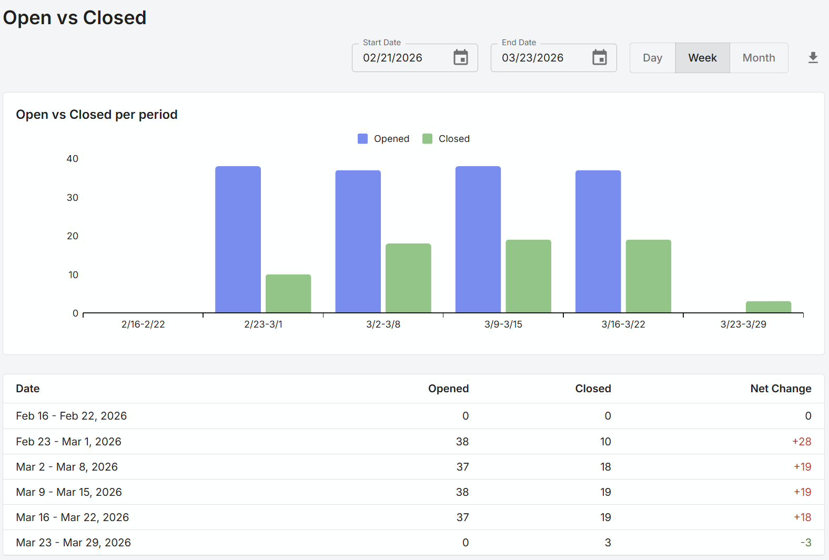Screen dimensions: 829x560
Task: Click the Opened bar for 2/23-3/1
Action: point(238,239)
